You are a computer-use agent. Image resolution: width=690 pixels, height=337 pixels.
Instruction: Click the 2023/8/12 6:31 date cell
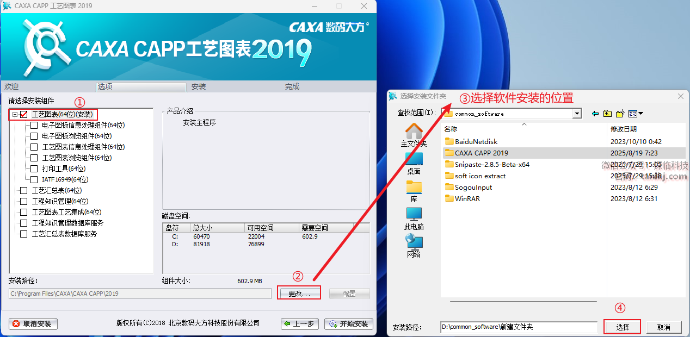(x=634, y=198)
